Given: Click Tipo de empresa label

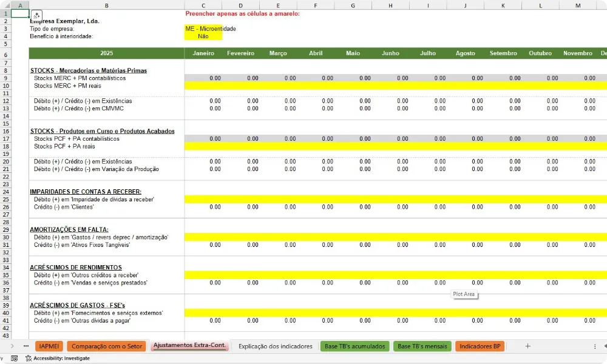Looking at the screenshot, I should pyautogui.click(x=52, y=29).
